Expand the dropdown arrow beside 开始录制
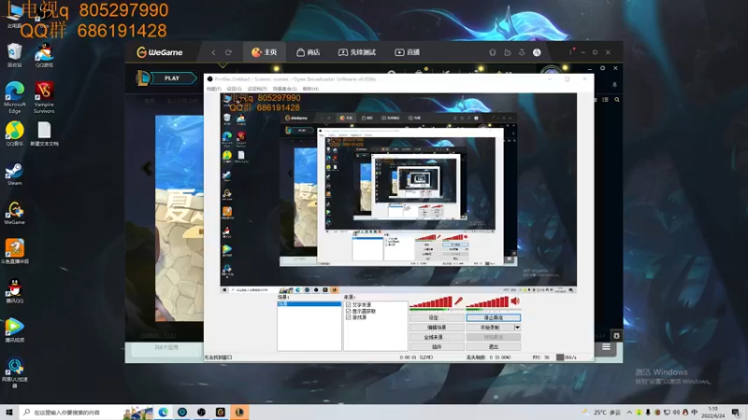Viewport: 748px width, 420px height. [517, 328]
